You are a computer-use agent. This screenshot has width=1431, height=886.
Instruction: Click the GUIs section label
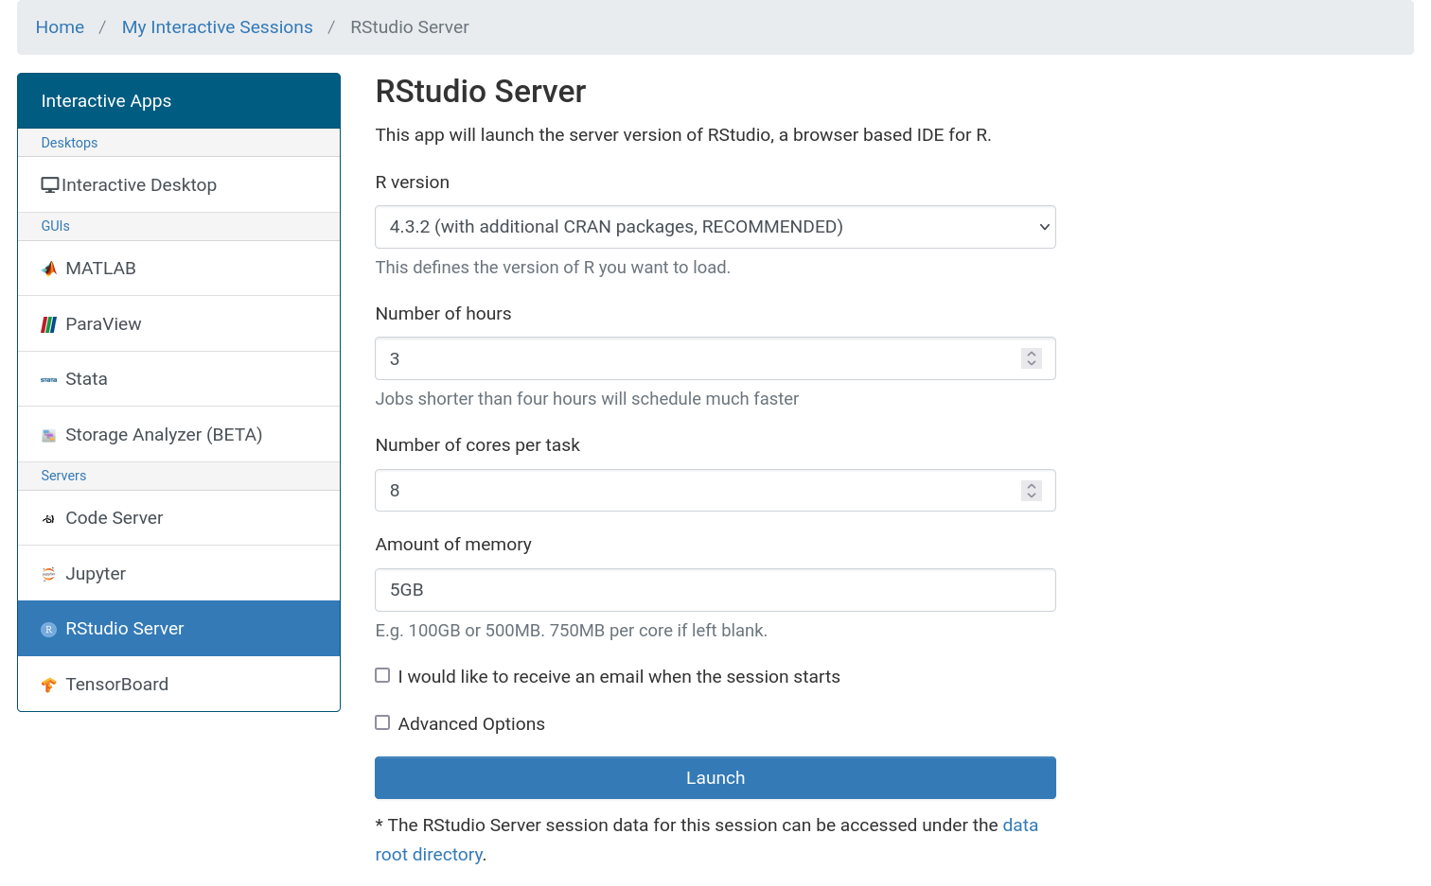click(56, 226)
